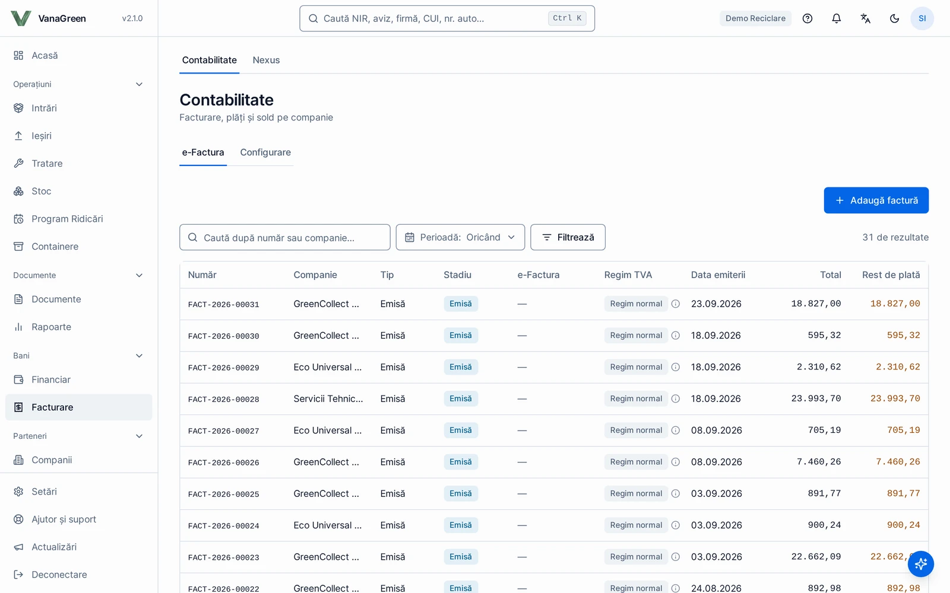950x593 pixels.
Task: Click the language translate icon
Action: point(866,18)
